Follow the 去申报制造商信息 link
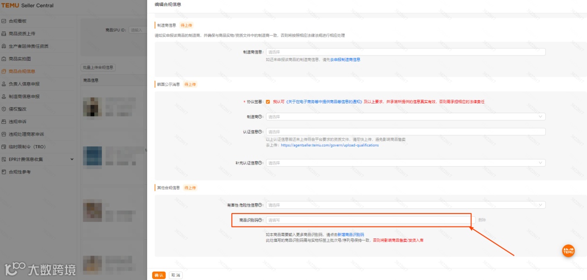The image size is (587, 280). coord(345,60)
